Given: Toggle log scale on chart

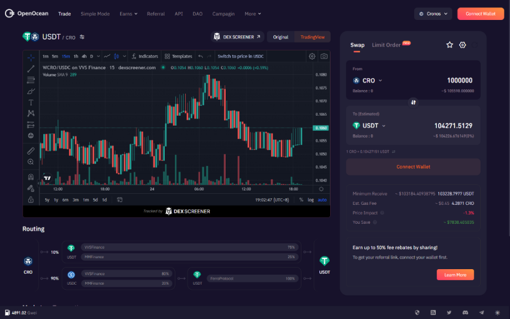Looking at the screenshot, I should tap(311, 199).
